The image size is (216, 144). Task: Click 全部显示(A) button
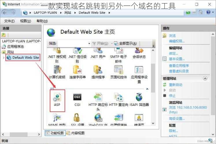[125, 43]
